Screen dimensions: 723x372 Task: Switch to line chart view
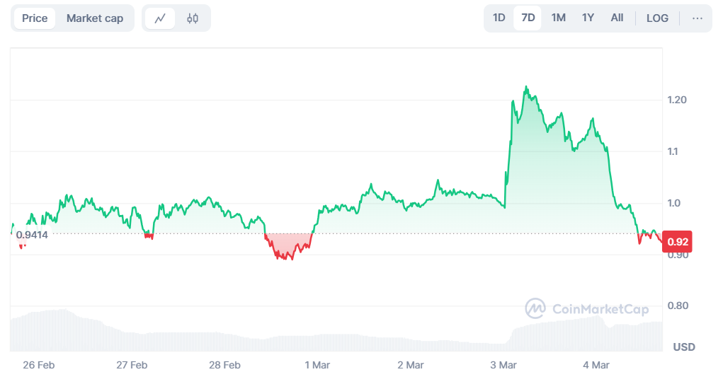point(160,18)
